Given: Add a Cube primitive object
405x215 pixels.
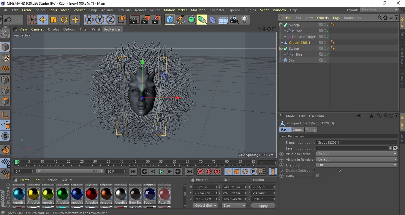Looking at the screenshot, I should pyautogui.click(x=170, y=20).
